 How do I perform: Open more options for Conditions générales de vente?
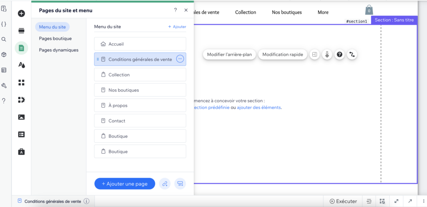tap(180, 59)
